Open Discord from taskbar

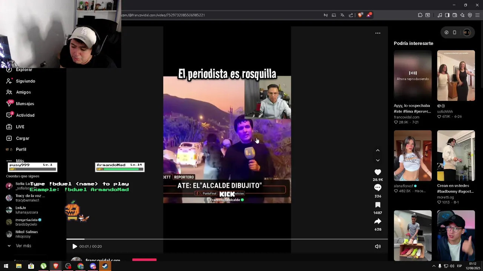pos(93,266)
